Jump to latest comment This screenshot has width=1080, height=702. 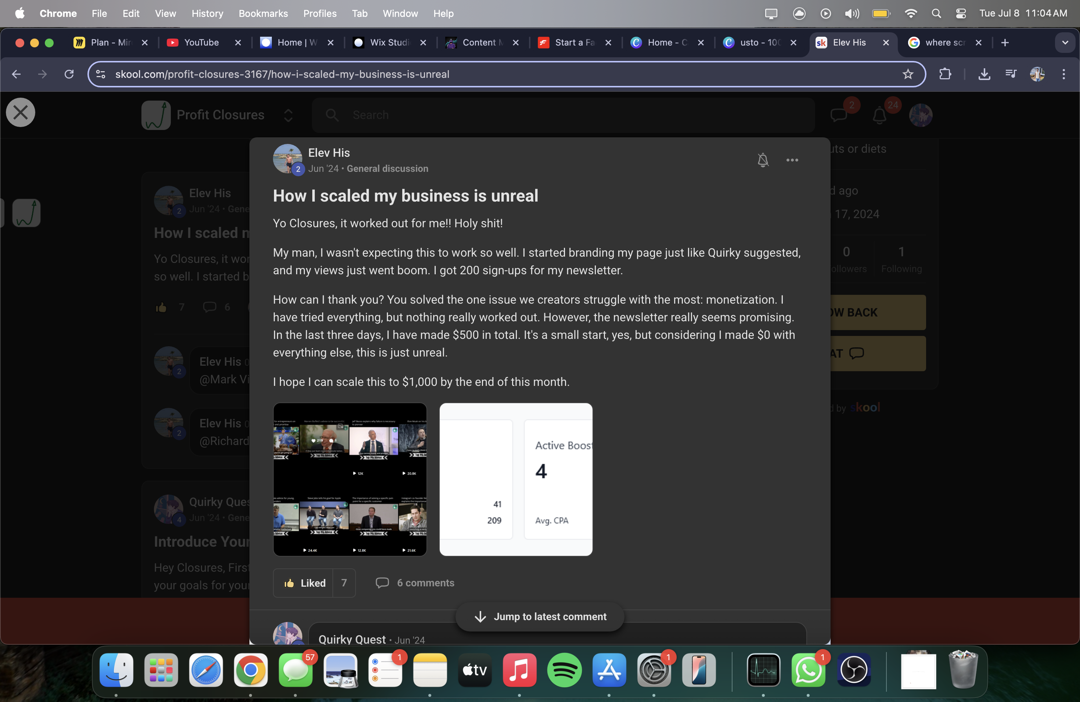coord(540,616)
